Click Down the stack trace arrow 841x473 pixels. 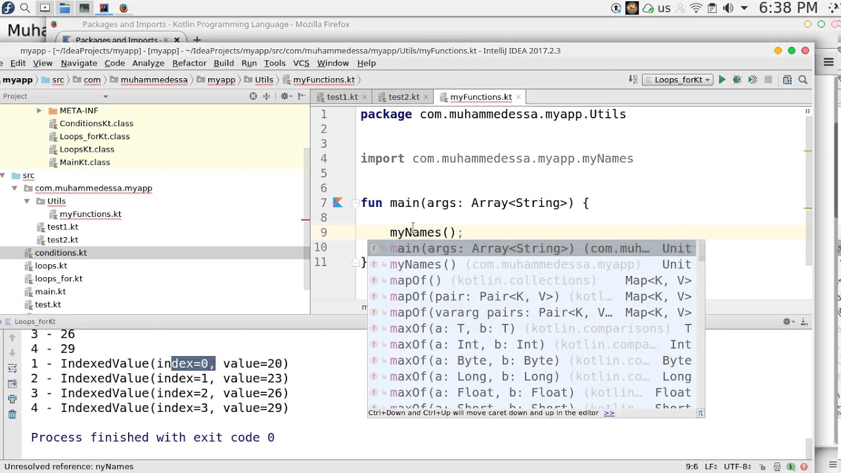12,354
